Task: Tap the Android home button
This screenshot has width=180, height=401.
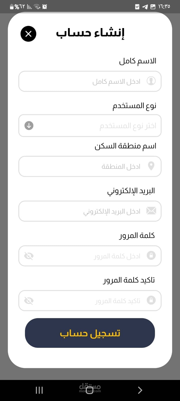Action: tap(89, 390)
